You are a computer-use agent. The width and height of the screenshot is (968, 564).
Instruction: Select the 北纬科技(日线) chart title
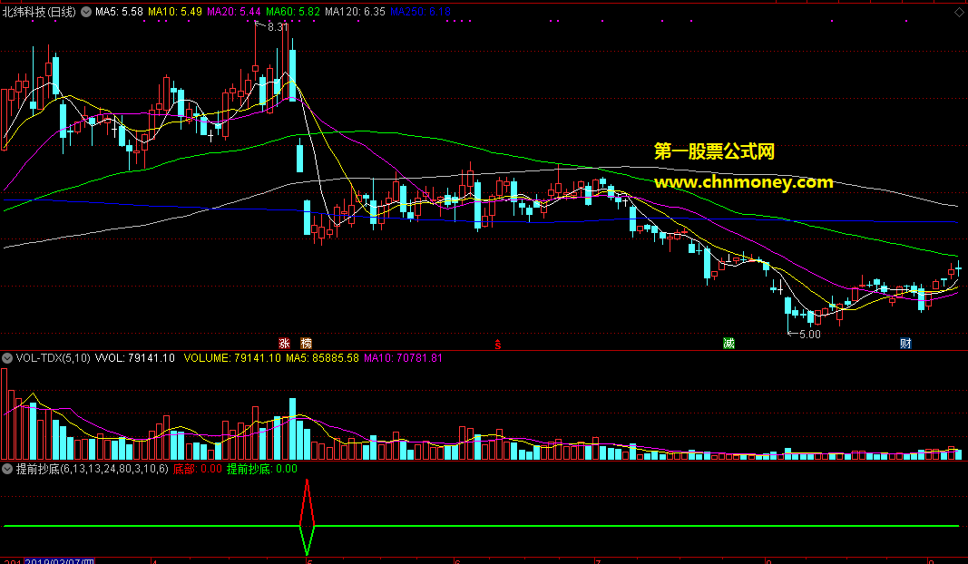click(39, 12)
